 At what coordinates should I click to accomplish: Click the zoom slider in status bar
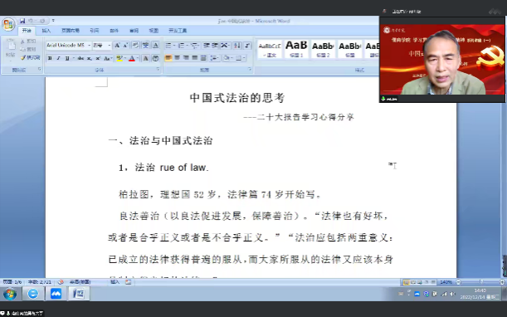click(481, 282)
